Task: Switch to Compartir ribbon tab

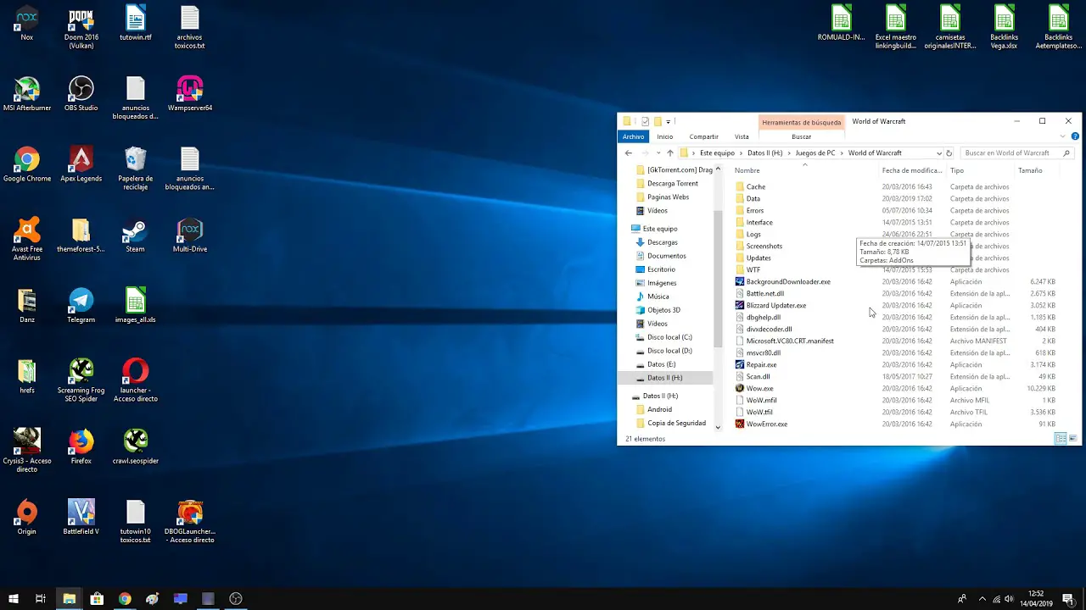Action: coord(703,136)
